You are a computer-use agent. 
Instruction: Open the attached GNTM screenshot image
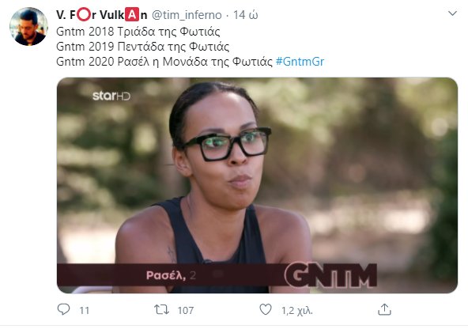[257, 185]
